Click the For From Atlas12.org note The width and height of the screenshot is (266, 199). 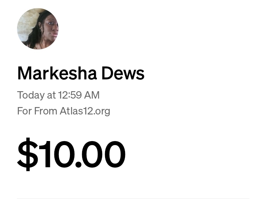click(x=64, y=111)
